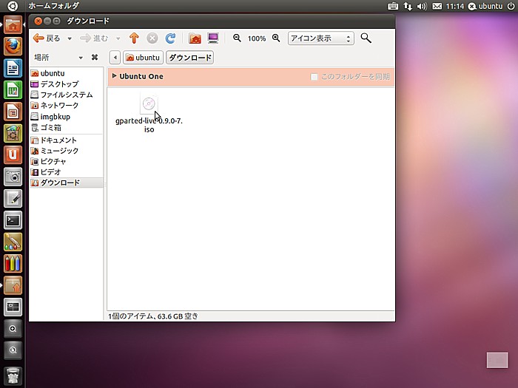Screen dimensions: 518x388
Task: Click the 11:14 clock
Action: pos(455,6)
